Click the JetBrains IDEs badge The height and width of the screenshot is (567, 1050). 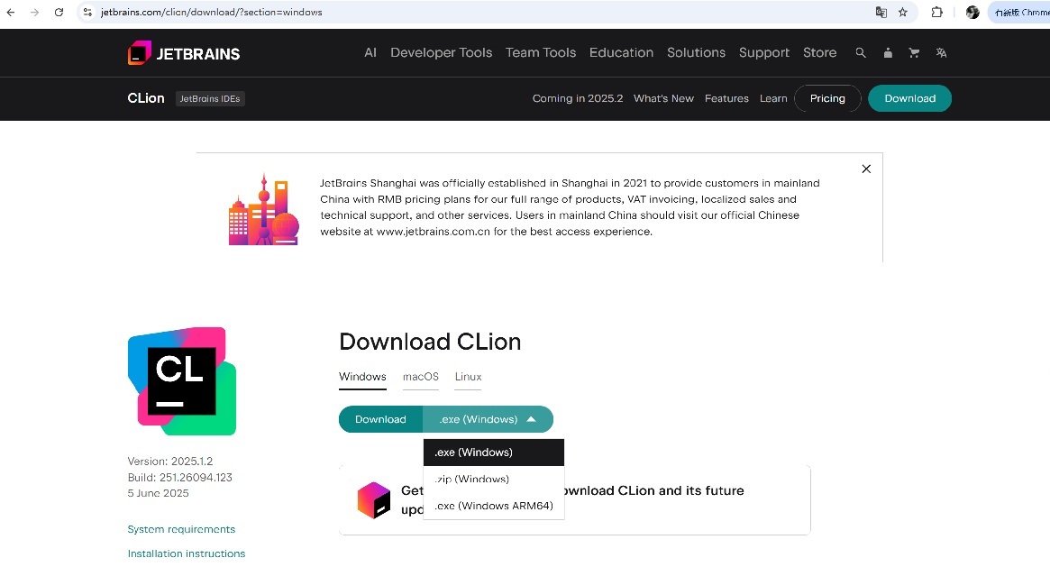click(210, 98)
